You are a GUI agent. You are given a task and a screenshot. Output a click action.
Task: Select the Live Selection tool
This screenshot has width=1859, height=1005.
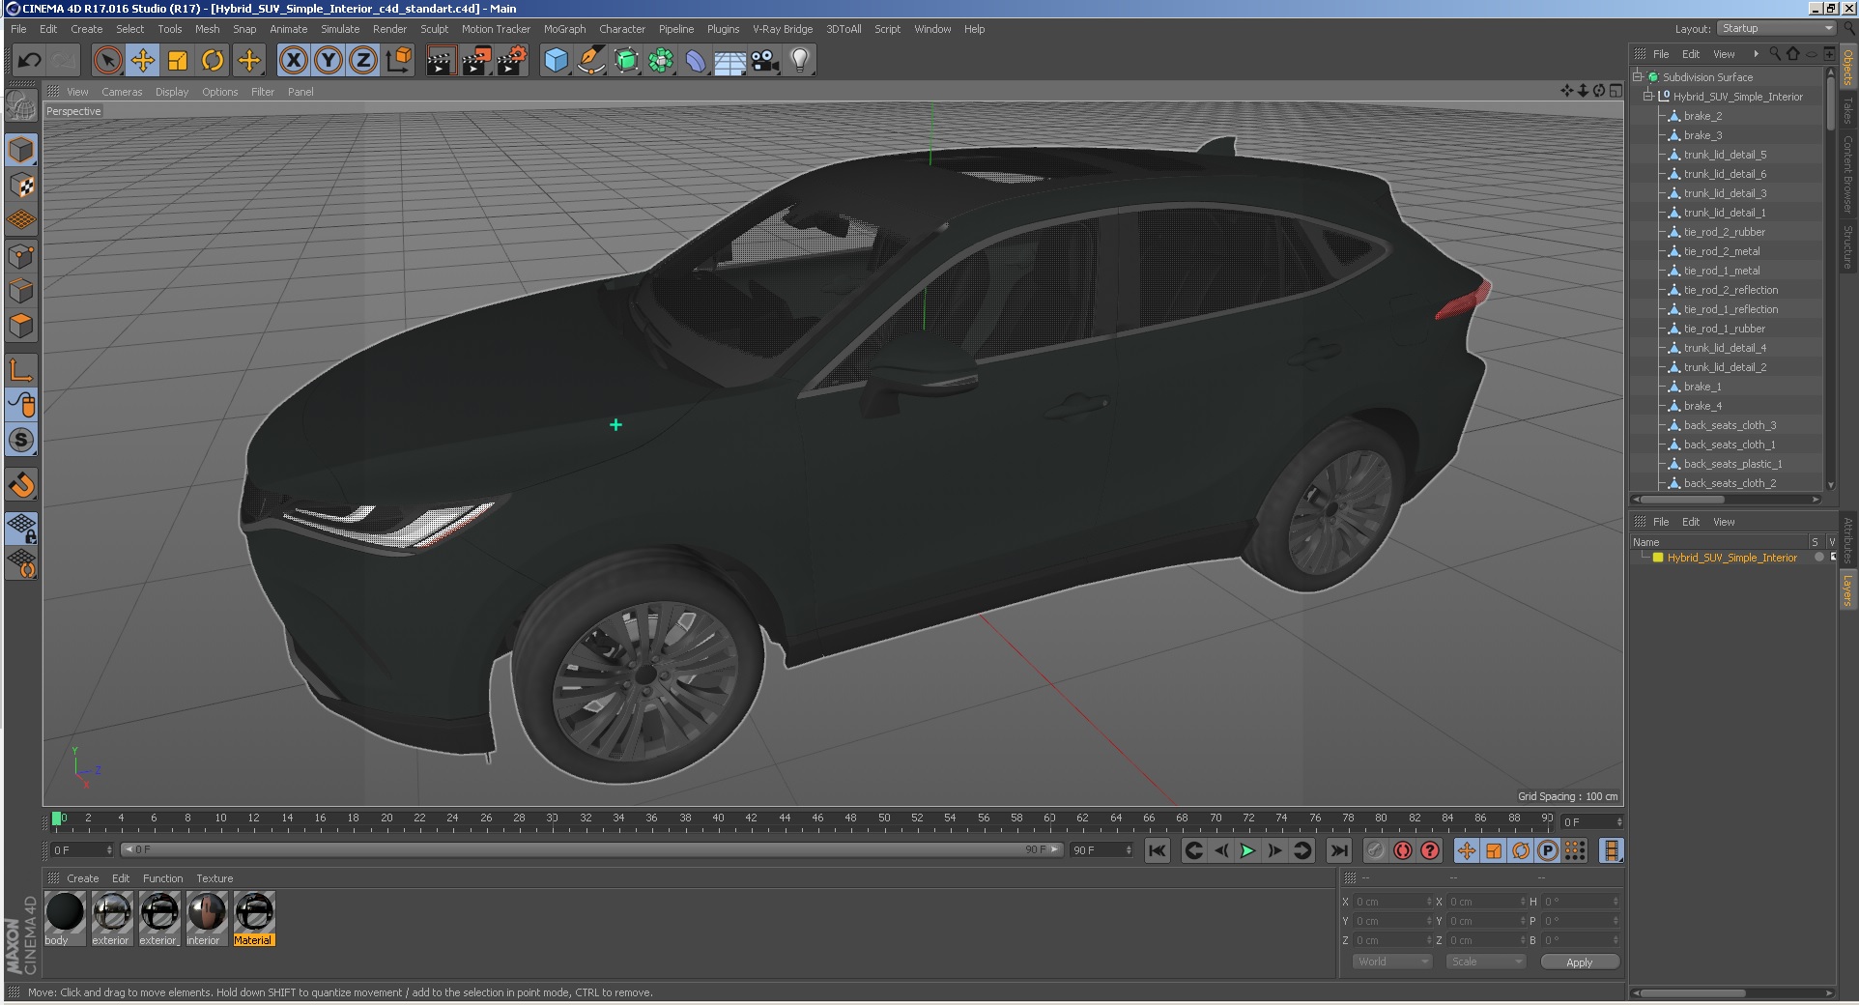coord(108,61)
